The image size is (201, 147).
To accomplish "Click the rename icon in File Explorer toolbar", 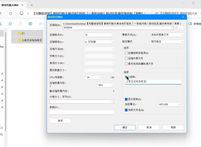I will 30,24.
